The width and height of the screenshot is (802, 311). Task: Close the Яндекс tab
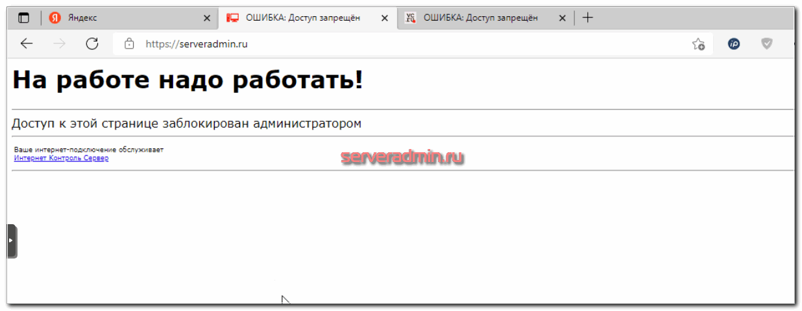207,18
